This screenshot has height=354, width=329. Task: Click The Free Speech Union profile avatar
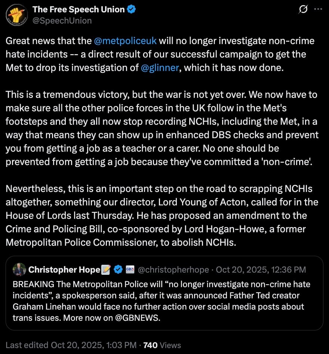pos(16,15)
